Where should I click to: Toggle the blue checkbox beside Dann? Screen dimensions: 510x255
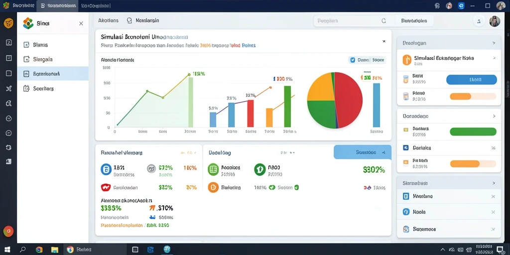coord(352,60)
